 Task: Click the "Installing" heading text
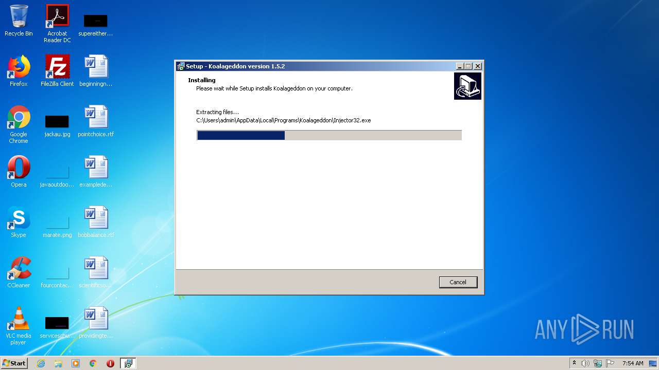tap(202, 80)
